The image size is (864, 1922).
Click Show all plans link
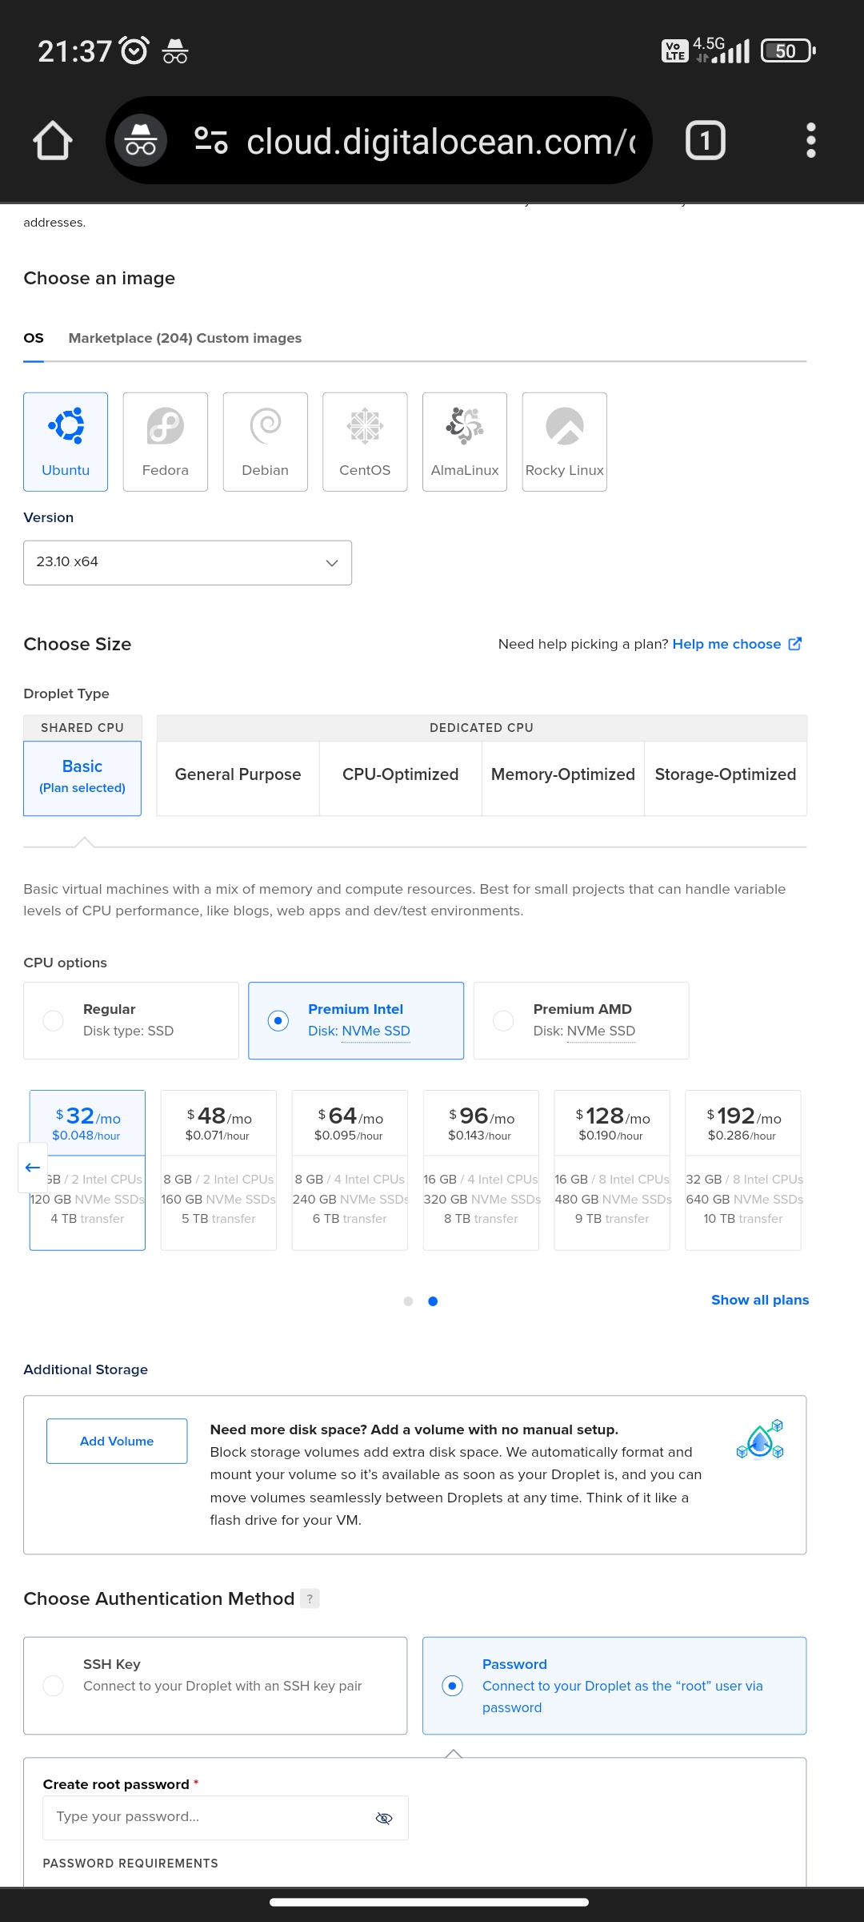(x=760, y=1301)
